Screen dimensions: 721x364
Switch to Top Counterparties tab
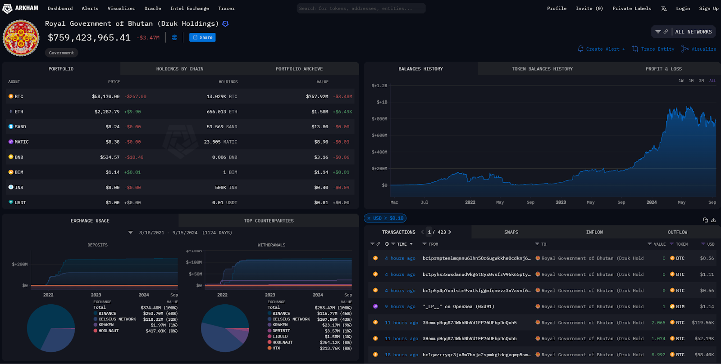[269, 220]
